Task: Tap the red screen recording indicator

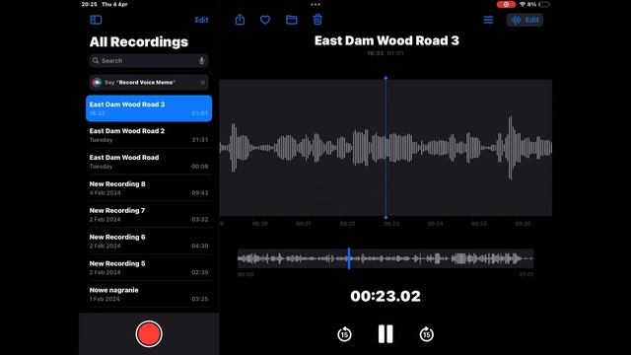Action: click(x=506, y=4)
